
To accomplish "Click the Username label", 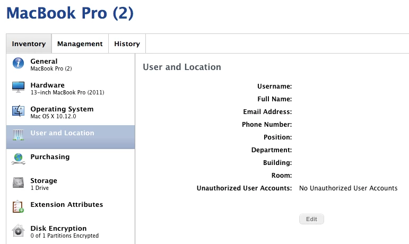I will 274,86.
